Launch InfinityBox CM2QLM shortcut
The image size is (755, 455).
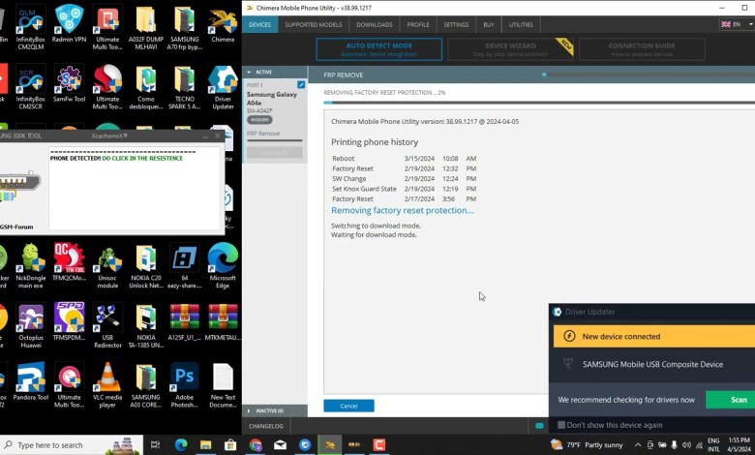[30, 27]
